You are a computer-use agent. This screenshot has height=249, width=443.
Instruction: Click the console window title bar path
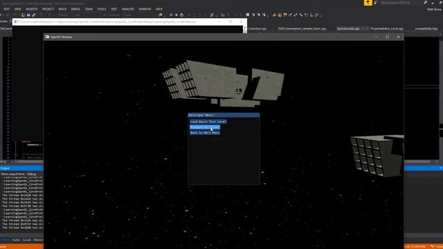pyautogui.click(x=107, y=21)
